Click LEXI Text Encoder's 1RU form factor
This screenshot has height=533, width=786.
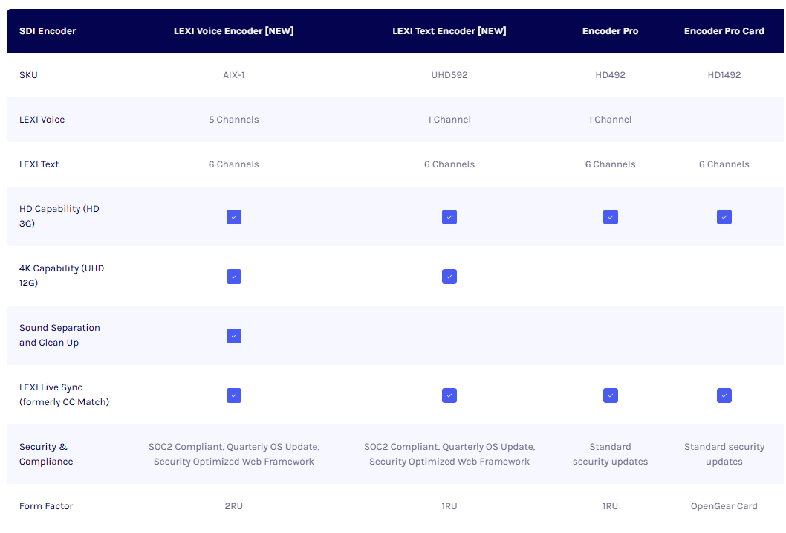449,506
